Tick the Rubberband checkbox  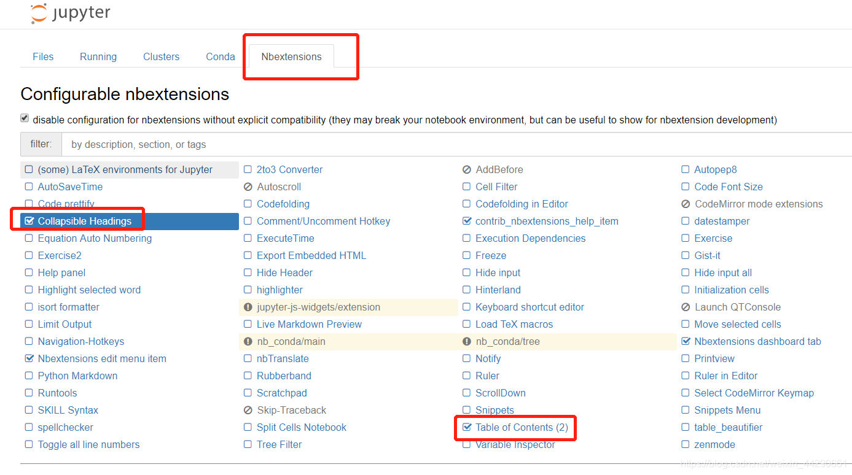point(248,376)
